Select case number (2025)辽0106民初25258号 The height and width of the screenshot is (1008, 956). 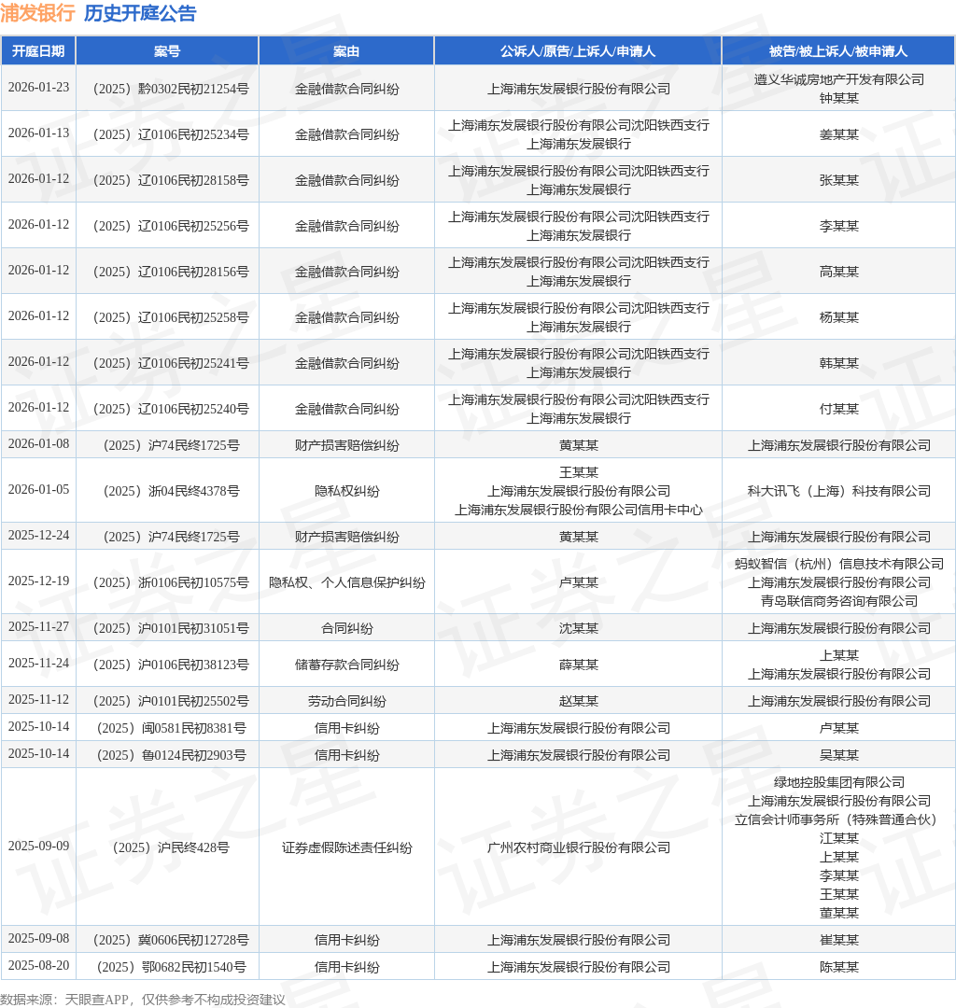pyautogui.click(x=171, y=317)
